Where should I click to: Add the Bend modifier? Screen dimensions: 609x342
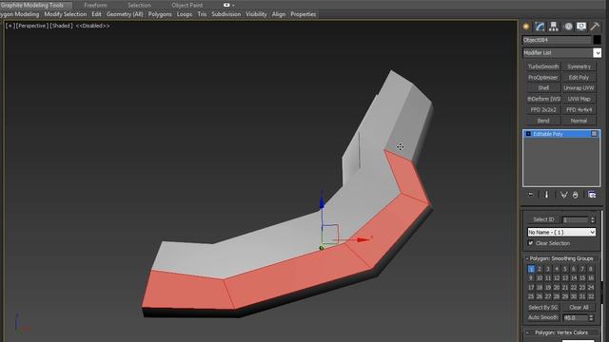(543, 121)
